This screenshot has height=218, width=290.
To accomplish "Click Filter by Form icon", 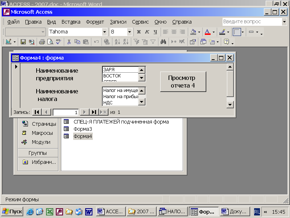I will click(x=145, y=42).
